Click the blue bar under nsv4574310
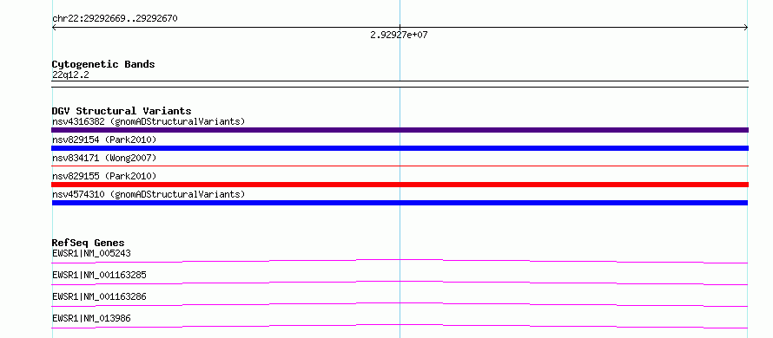This screenshot has width=773, height=338. (x=400, y=203)
